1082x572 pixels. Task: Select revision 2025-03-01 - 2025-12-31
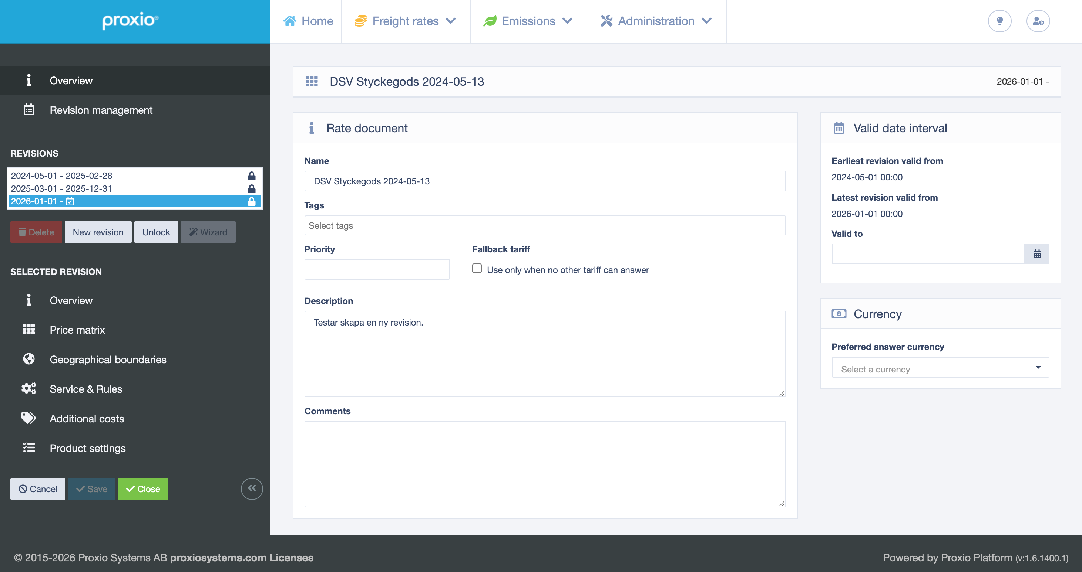click(x=134, y=189)
